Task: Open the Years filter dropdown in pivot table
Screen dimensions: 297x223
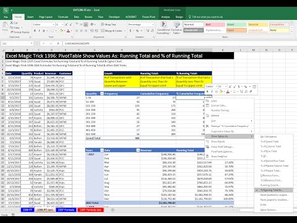Action: 101,150
